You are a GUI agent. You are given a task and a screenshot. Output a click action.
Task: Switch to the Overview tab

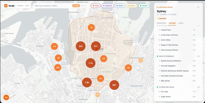[x=162, y=23]
